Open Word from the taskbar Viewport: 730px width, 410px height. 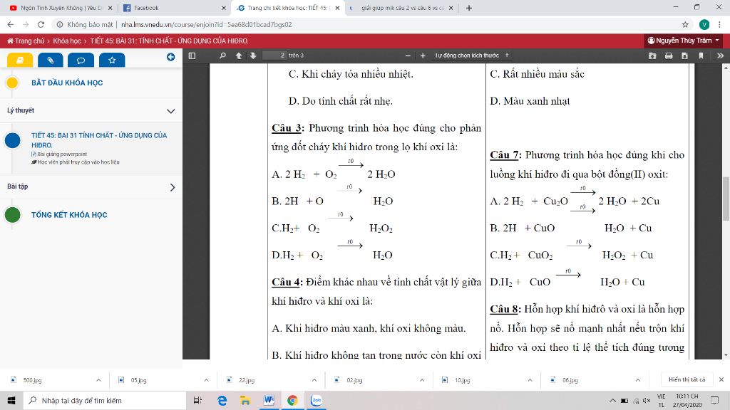(x=269, y=400)
